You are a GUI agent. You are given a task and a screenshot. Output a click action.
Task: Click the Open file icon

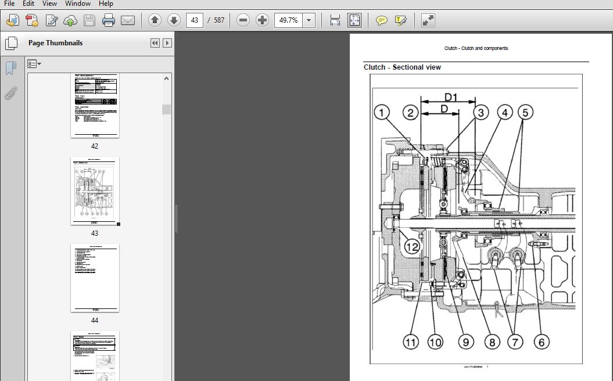13,20
